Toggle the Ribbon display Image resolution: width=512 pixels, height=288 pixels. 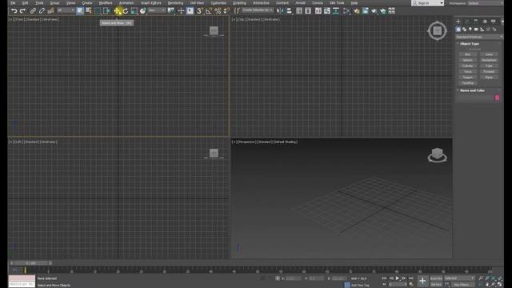point(318,11)
